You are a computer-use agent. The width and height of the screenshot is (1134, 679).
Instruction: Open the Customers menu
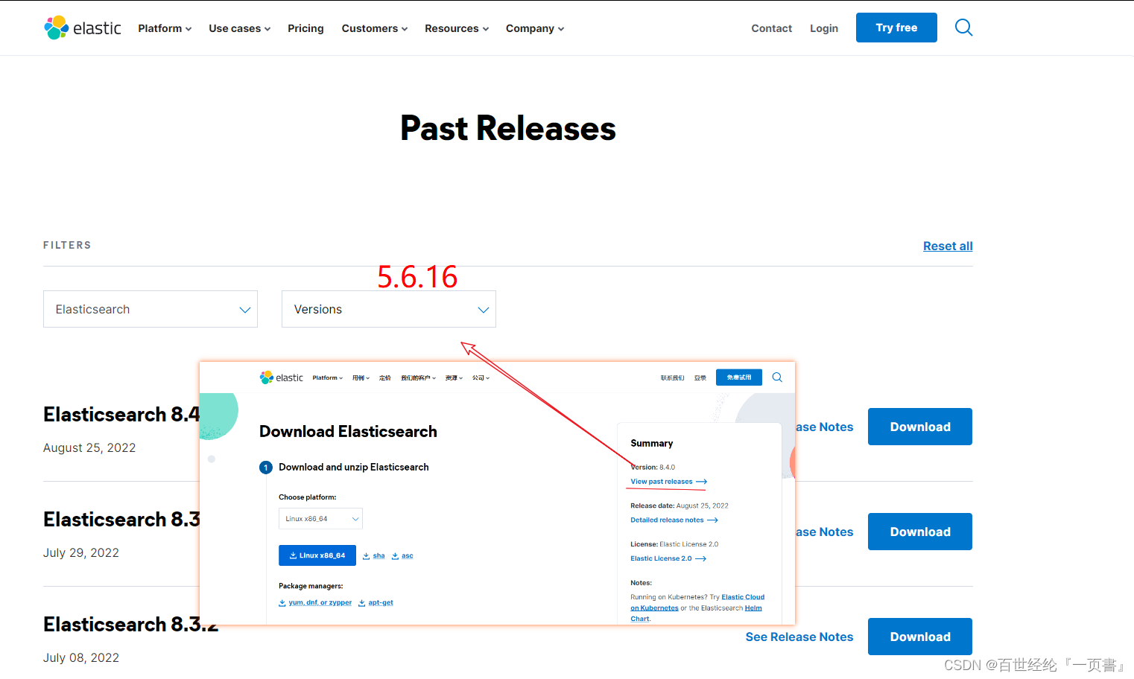pyautogui.click(x=374, y=28)
